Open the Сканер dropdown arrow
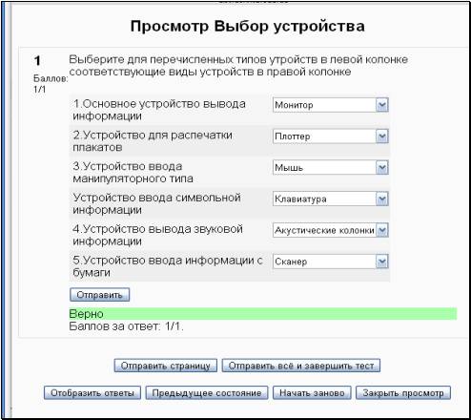The height and width of the screenshot is (420, 471). 382,262
